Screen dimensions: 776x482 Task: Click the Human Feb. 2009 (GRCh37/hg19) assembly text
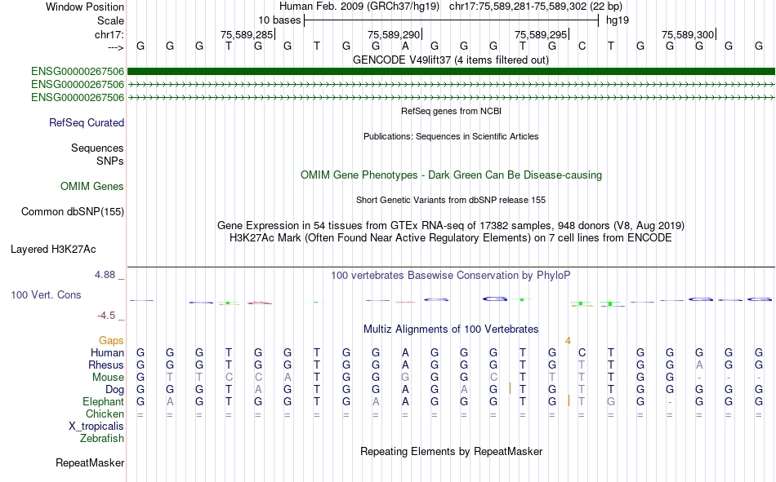359,7
